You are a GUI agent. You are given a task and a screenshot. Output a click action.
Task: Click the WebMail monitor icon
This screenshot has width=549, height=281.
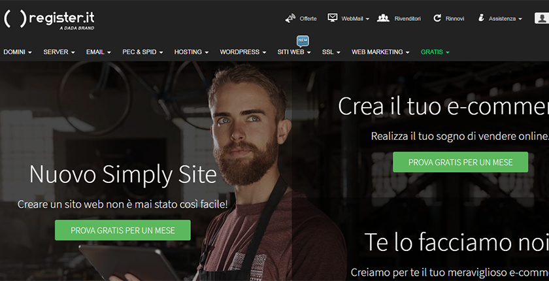[332, 18]
